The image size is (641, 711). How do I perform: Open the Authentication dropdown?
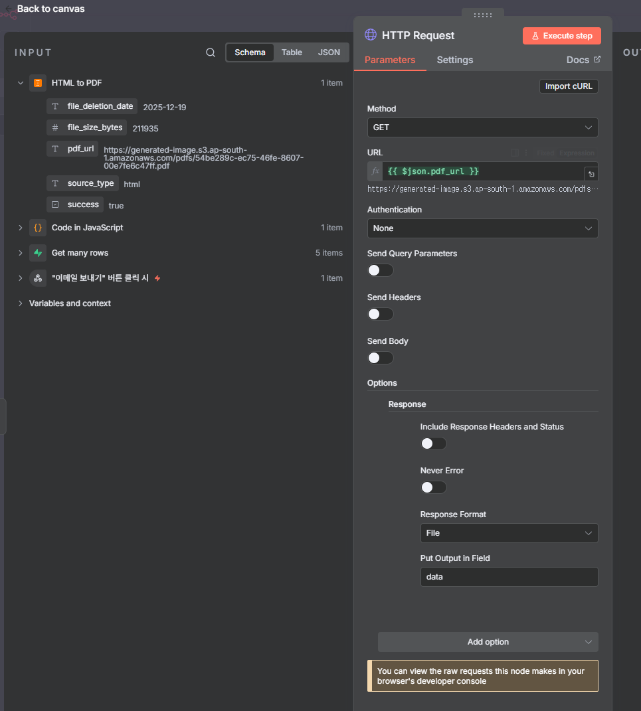coord(482,228)
